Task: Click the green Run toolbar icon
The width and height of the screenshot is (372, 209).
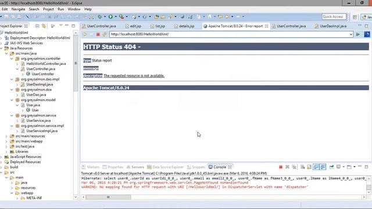Action: click(x=110, y=17)
